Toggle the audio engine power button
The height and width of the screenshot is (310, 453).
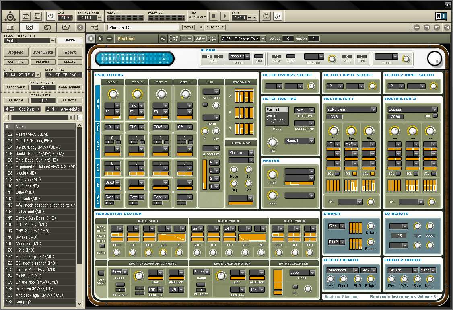click(x=51, y=16)
